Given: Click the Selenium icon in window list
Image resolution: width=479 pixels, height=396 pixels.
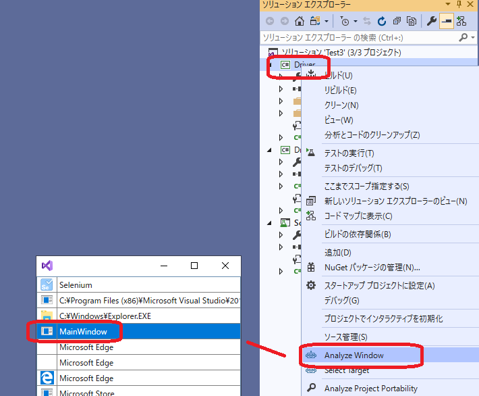Looking at the screenshot, I should [47, 285].
